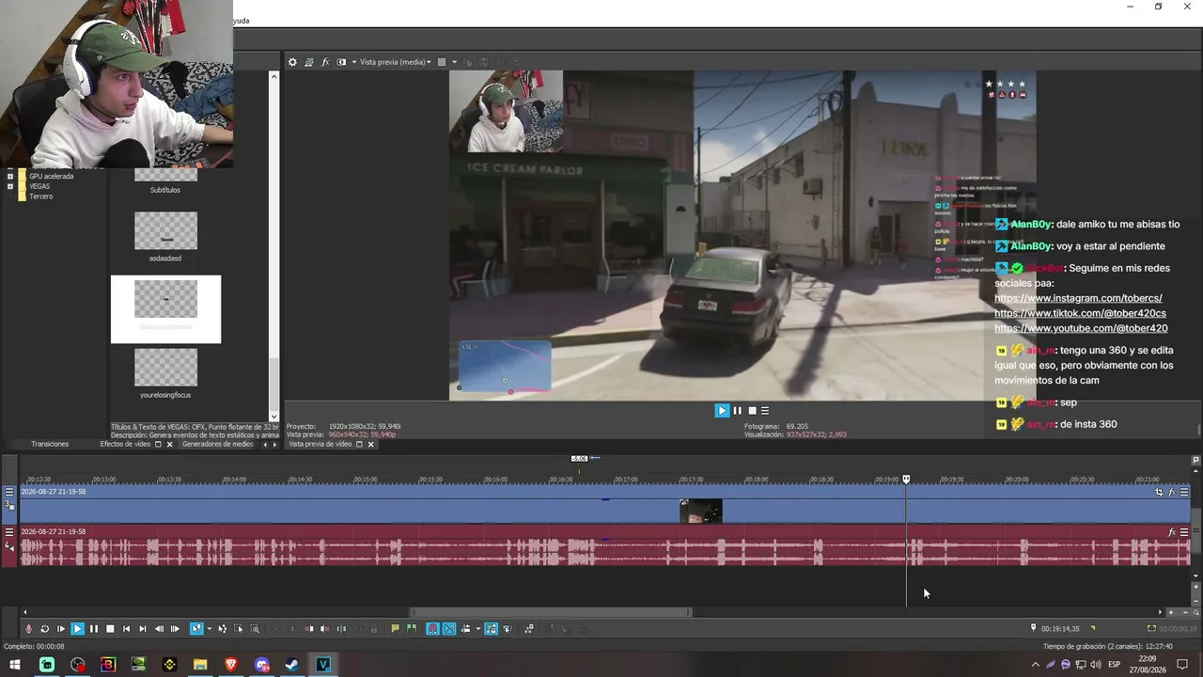This screenshot has height=677, width=1203.
Task: Stop the video preview playback
Action: (x=752, y=411)
